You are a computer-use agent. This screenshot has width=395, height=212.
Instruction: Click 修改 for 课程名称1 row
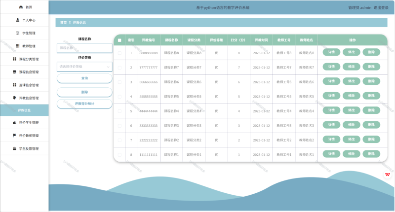352,154
